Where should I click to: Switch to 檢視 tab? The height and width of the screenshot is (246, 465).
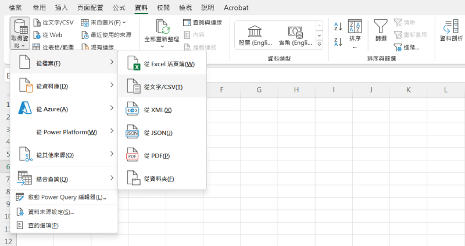pyautogui.click(x=185, y=8)
